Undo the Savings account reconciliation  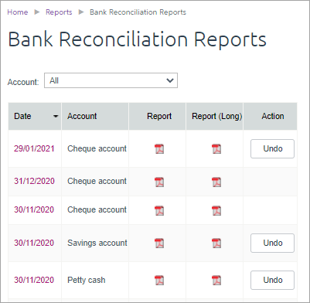[x=272, y=243]
